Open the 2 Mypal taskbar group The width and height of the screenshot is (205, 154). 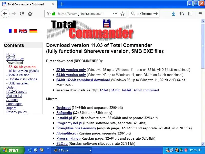click(71, 150)
